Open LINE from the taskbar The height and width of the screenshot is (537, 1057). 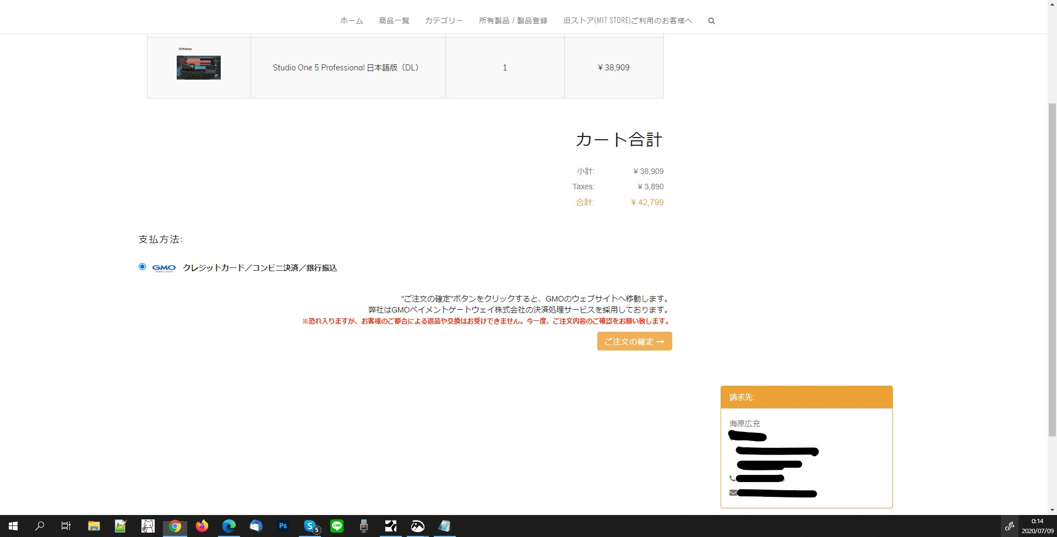337,526
